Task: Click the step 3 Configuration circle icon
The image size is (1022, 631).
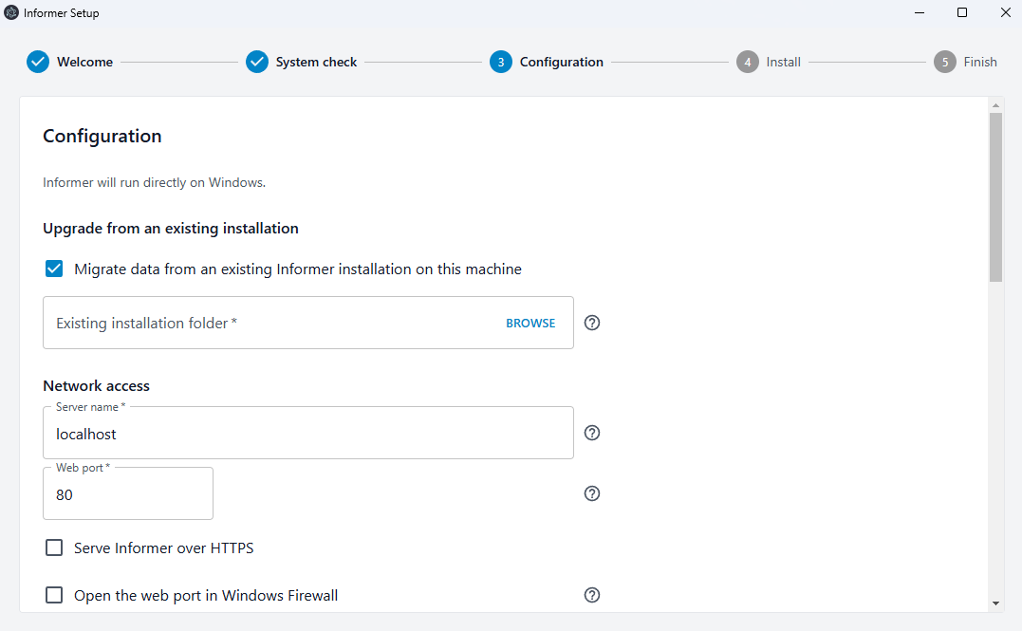Action: 501,62
